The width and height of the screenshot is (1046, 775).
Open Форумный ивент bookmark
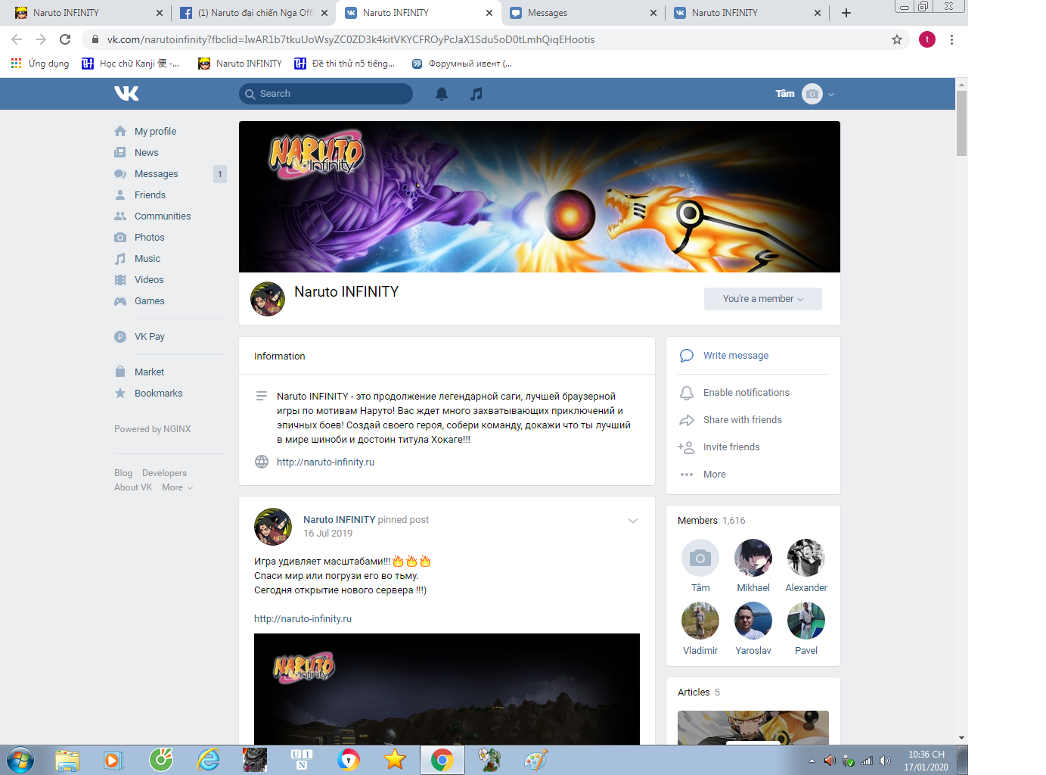click(462, 64)
